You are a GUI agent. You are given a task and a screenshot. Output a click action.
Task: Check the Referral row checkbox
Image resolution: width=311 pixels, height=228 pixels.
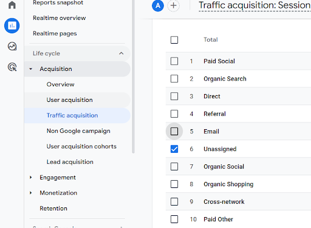click(x=174, y=114)
